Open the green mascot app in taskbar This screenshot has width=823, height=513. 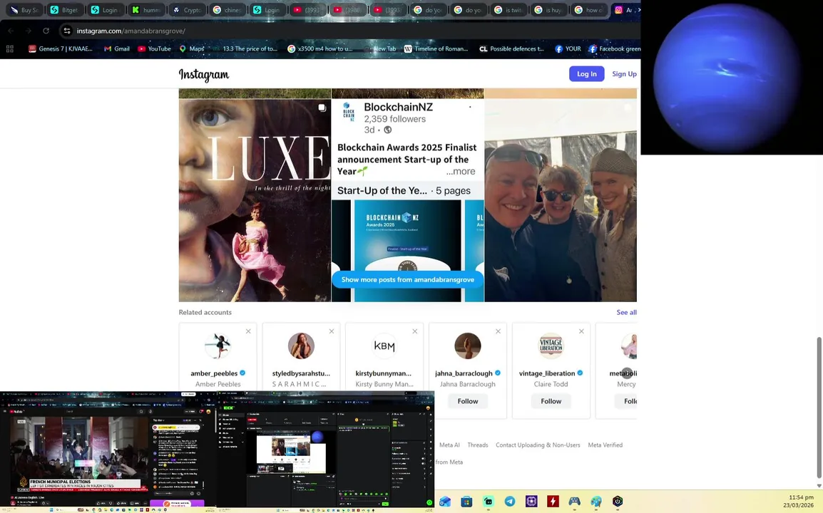[488, 502]
